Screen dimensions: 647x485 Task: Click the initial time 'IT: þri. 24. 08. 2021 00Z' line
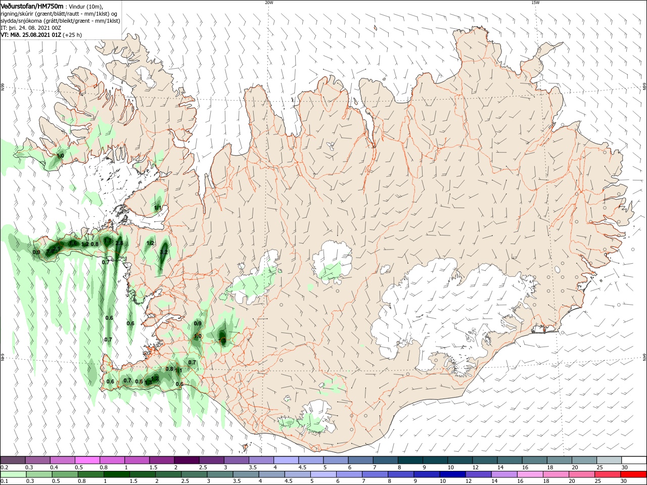click(30, 28)
